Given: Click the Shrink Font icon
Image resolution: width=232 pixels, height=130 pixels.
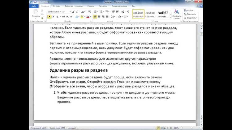Looking at the screenshot, I should [77, 12].
